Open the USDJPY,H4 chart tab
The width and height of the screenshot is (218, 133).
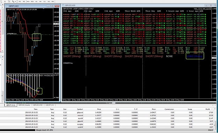(x=50, y=105)
